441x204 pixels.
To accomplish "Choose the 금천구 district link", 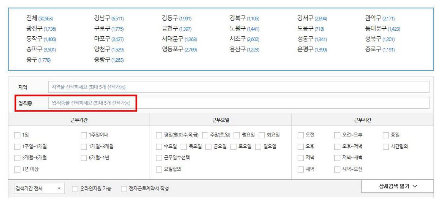I will point(177,29).
